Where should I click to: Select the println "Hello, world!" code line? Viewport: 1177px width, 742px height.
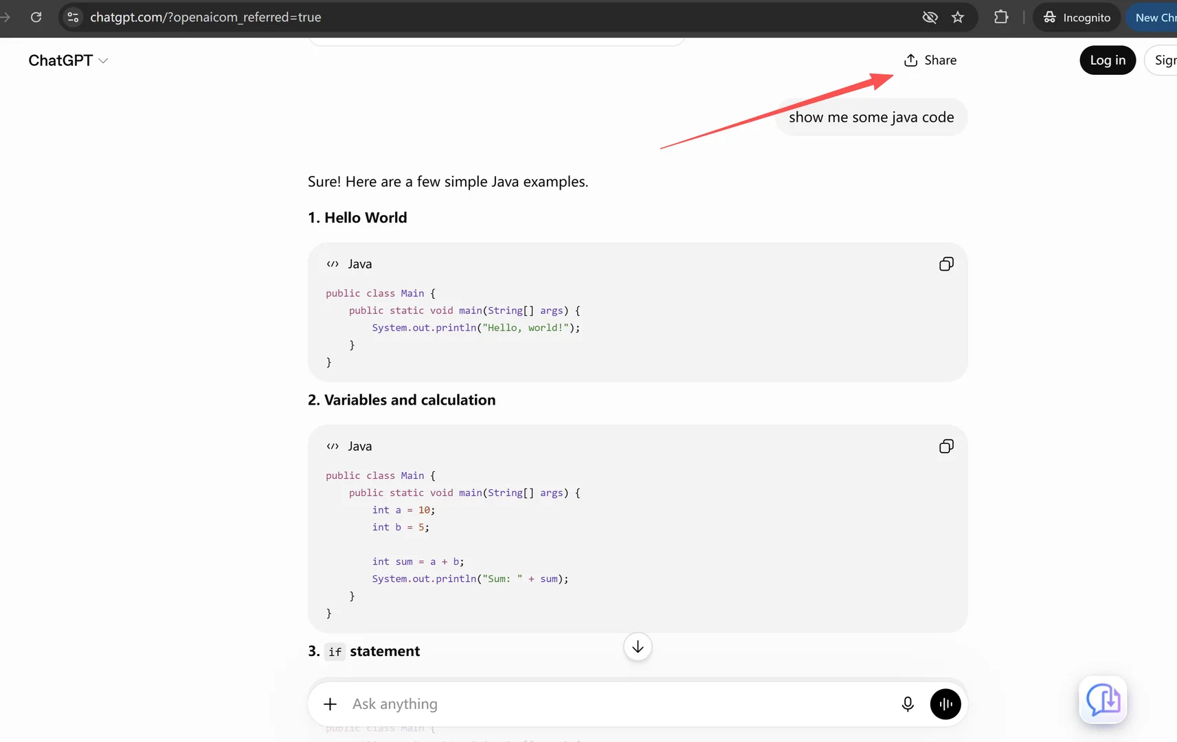tap(475, 328)
